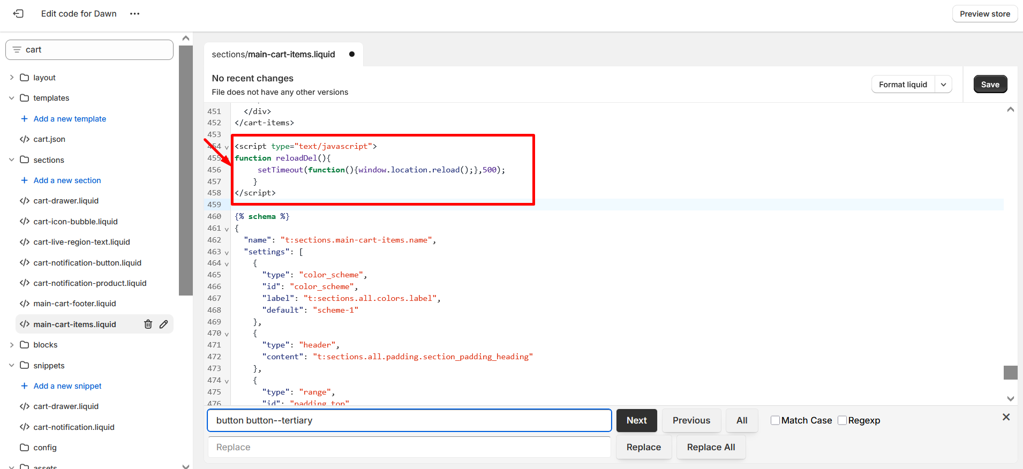This screenshot has height=469, width=1023.
Task: Click the config folder icon
Action: click(x=24, y=448)
